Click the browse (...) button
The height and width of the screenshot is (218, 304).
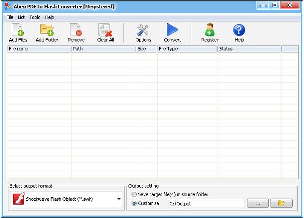[257, 203]
